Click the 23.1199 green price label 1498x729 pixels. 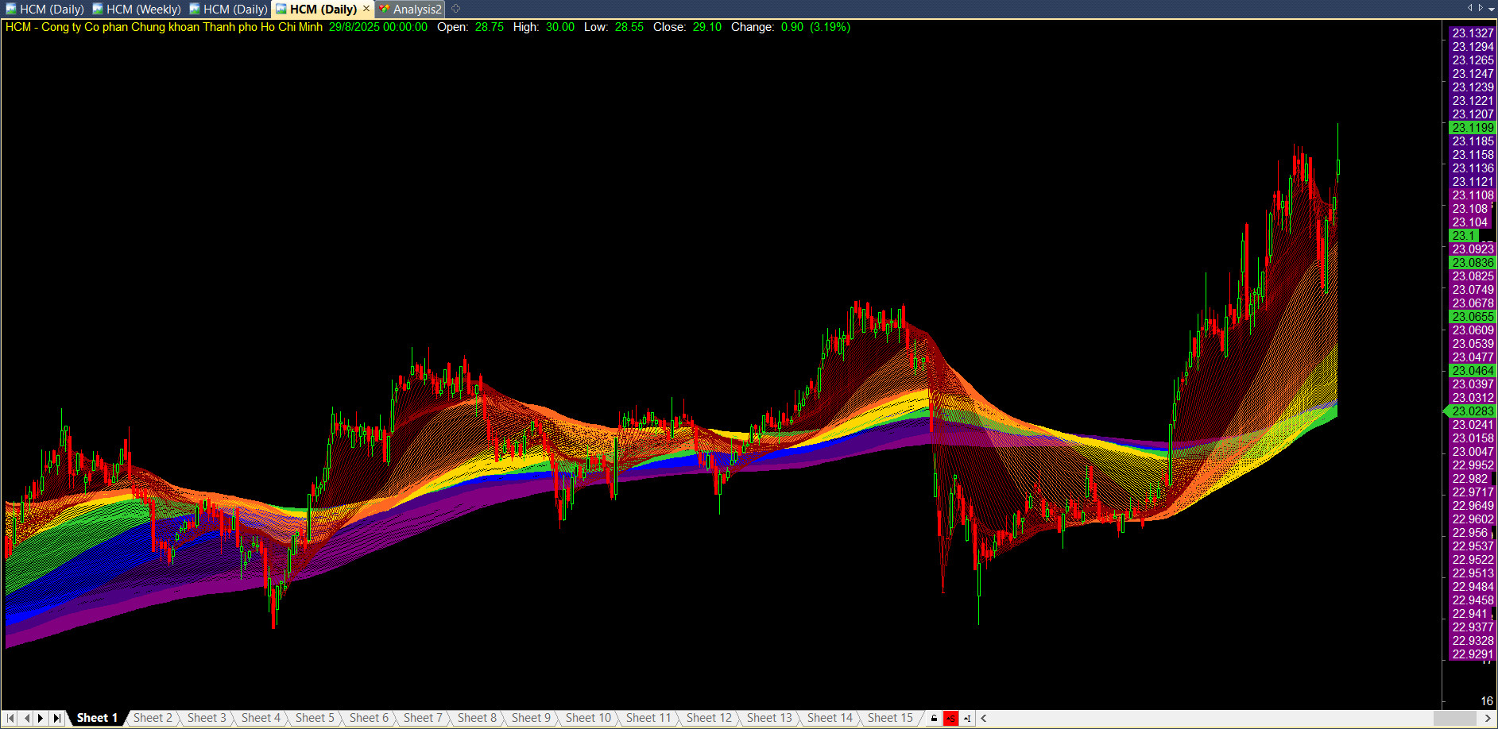click(x=1472, y=128)
